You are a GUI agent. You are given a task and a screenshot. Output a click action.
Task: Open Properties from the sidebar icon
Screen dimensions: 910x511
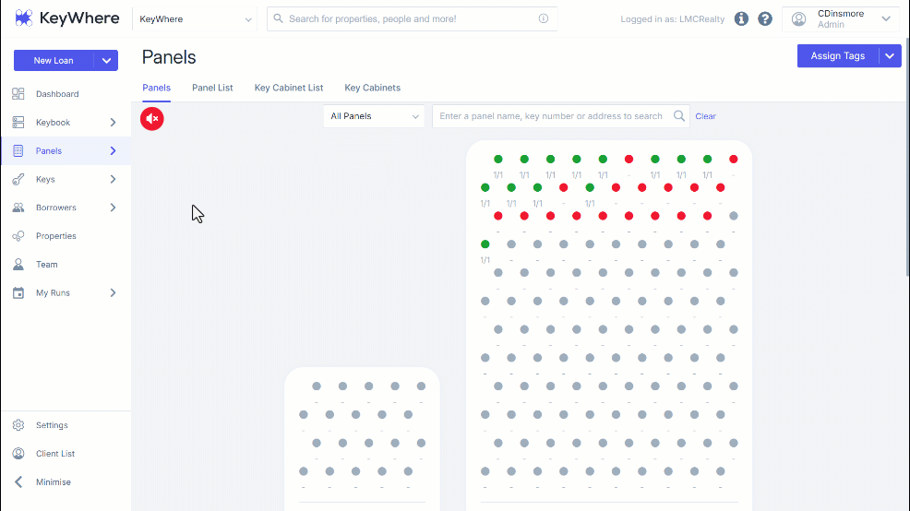pyautogui.click(x=18, y=236)
